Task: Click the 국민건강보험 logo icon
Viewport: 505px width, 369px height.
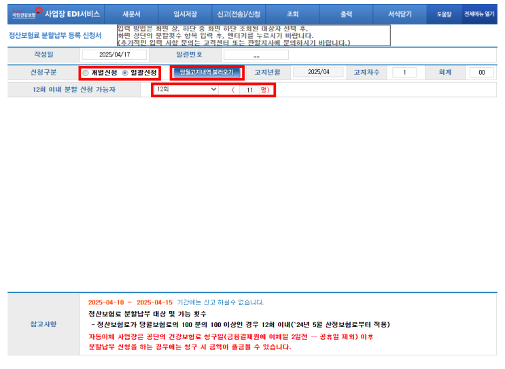Action: pos(27,13)
